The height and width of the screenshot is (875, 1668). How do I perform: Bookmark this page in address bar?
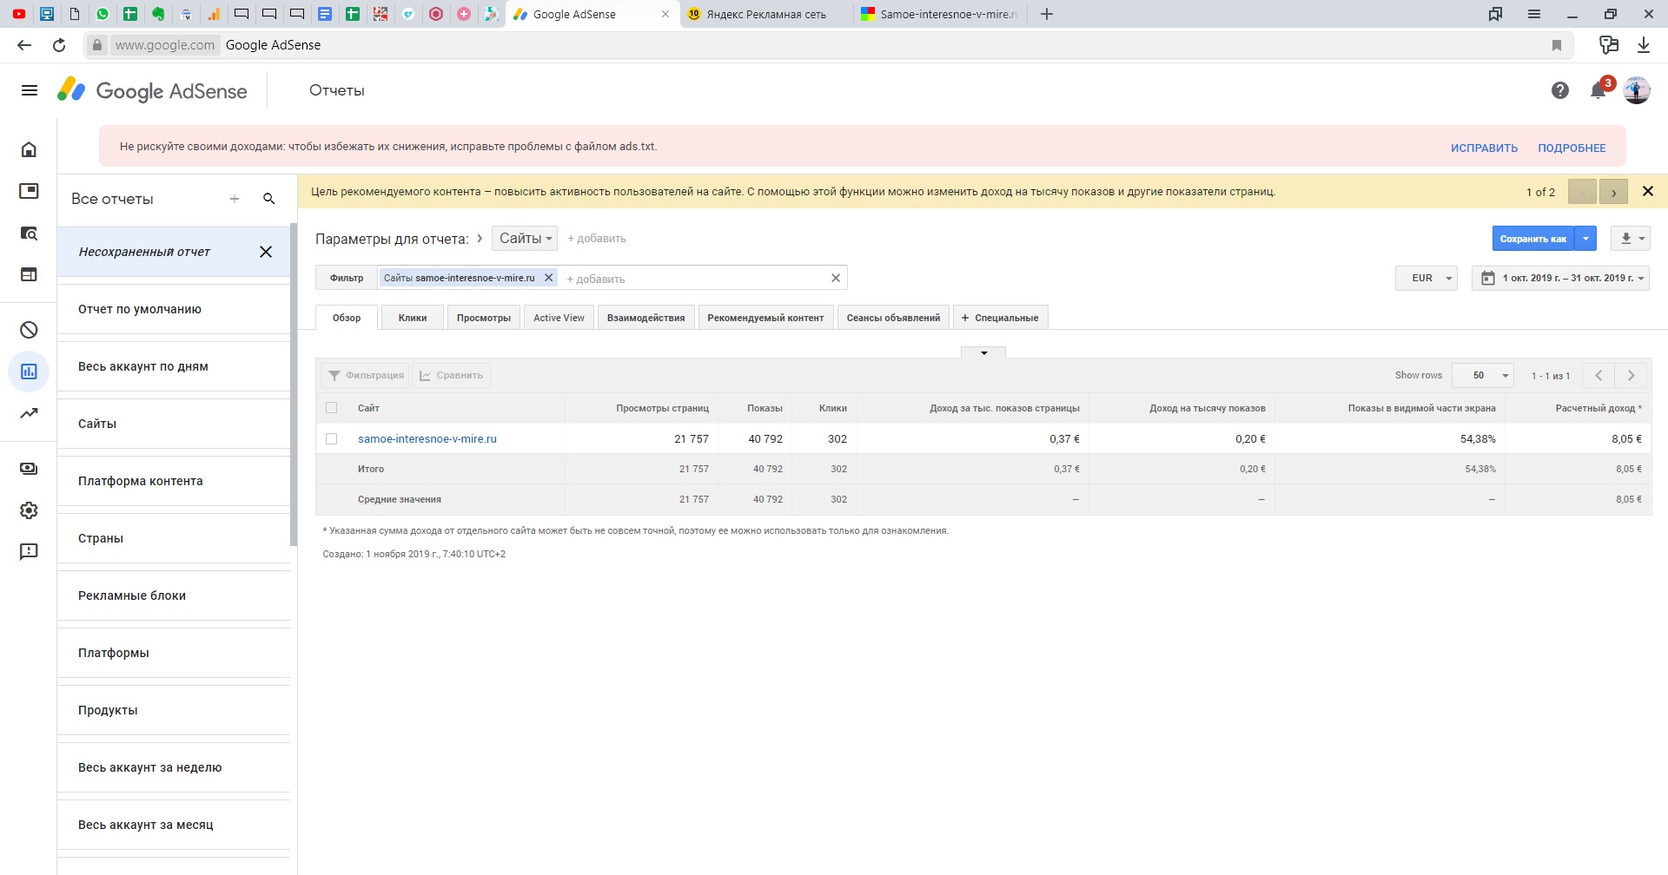click(1557, 45)
